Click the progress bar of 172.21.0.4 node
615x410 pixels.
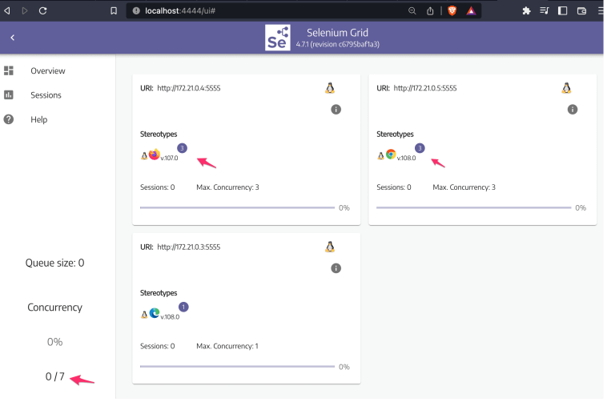237,207
